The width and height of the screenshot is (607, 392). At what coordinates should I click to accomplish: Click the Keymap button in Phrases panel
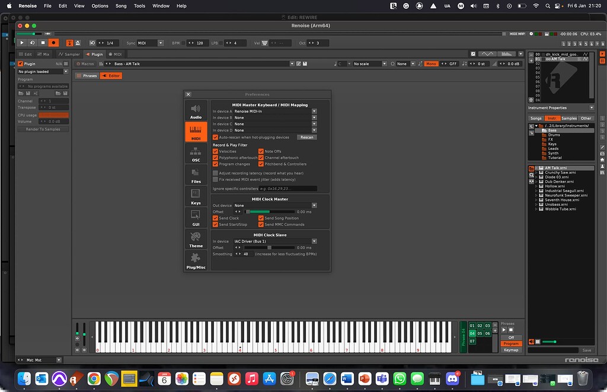(x=511, y=350)
